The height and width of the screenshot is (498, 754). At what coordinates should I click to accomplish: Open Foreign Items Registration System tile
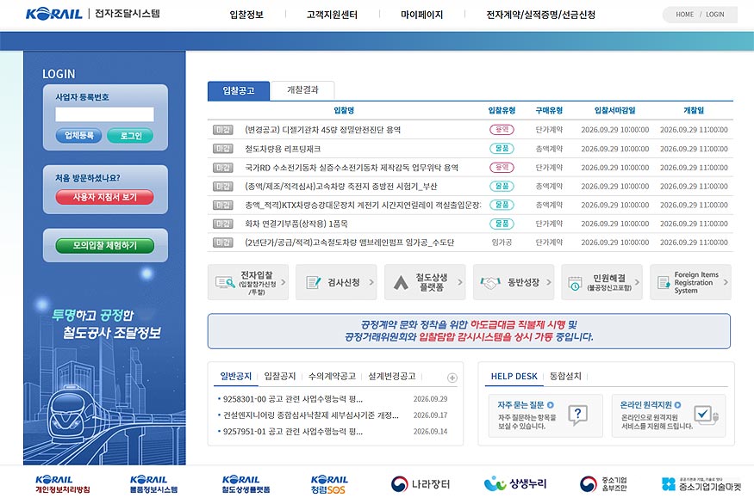tap(690, 282)
